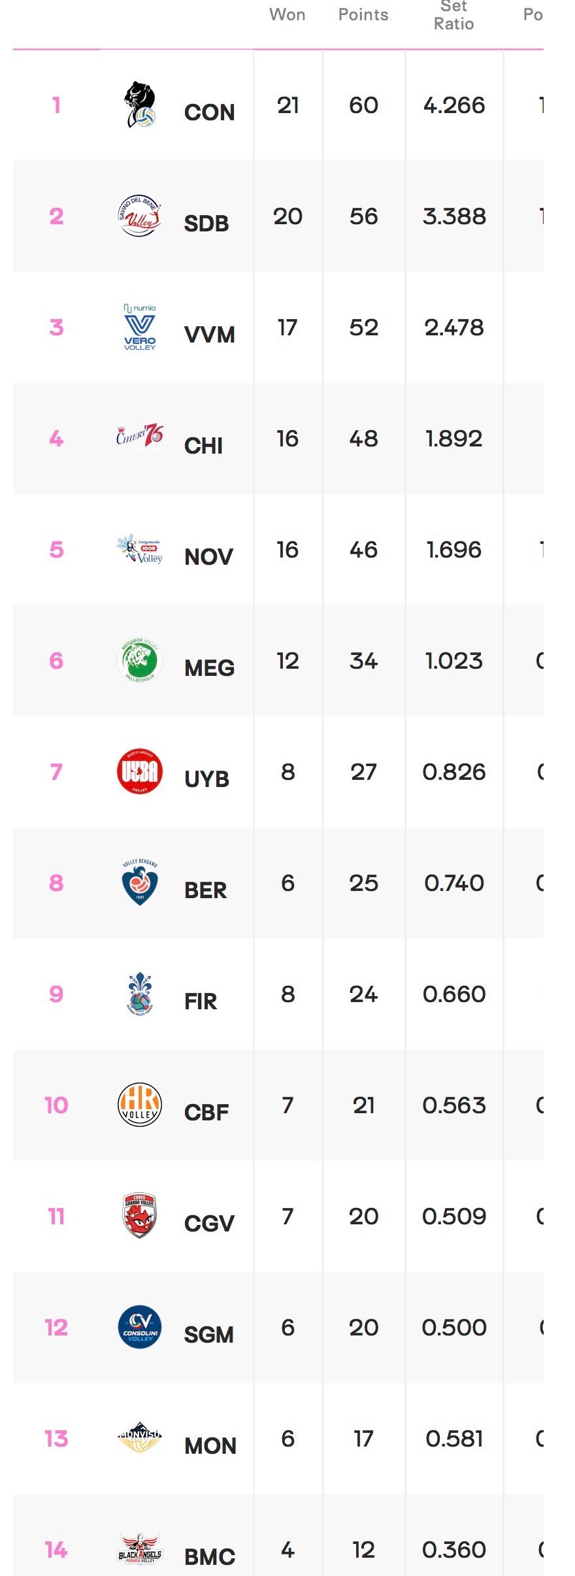Click the orange HR Volley logo
Screen dimensions: 575x1576
pyautogui.click(x=139, y=1105)
